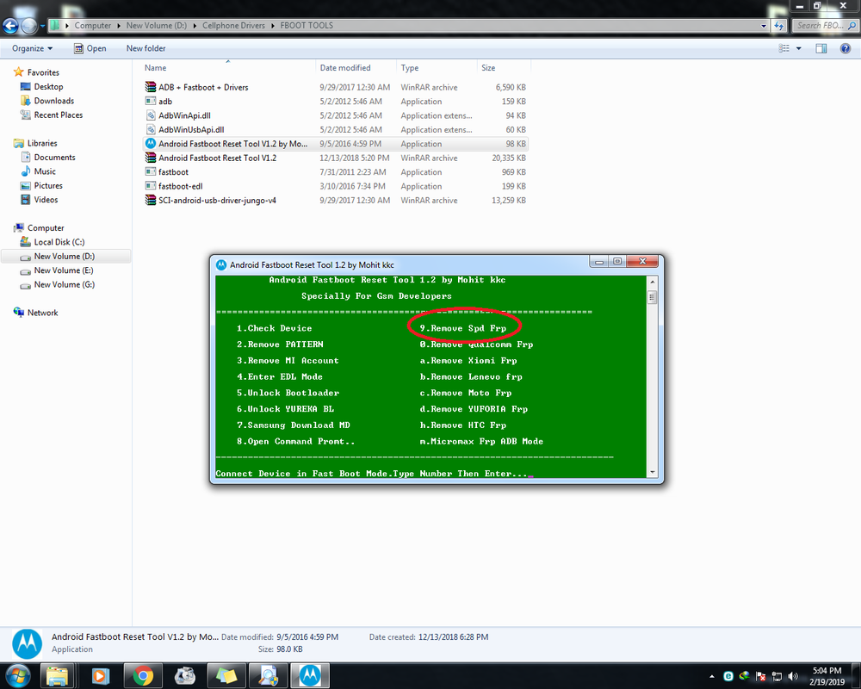Viewport: 861px width, 689px height.
Task: Select Android Fastboot Reset Tool V1.2 WinRAR archive
Action: (335, 158)
